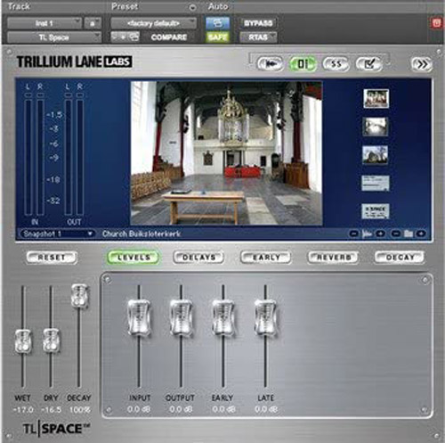
Task: Click the edit preferences checkmark icon
Action: point(369,64)
